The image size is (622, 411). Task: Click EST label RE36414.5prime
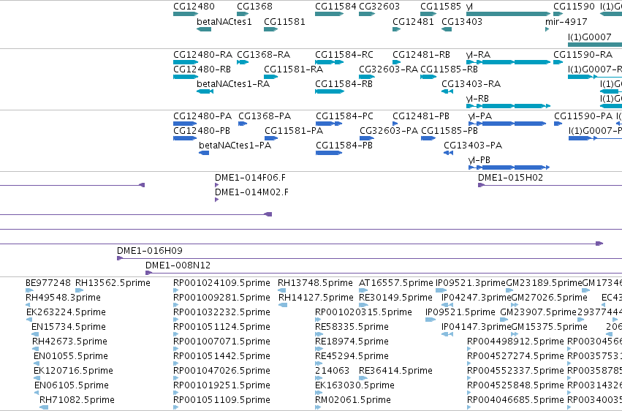point(395,371)
